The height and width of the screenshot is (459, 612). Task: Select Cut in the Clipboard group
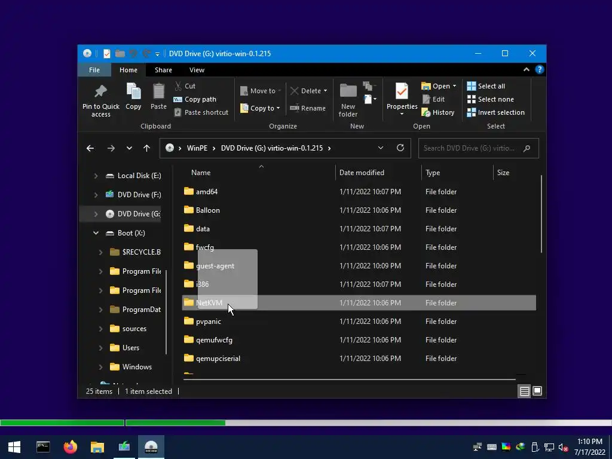click(185, 86)
